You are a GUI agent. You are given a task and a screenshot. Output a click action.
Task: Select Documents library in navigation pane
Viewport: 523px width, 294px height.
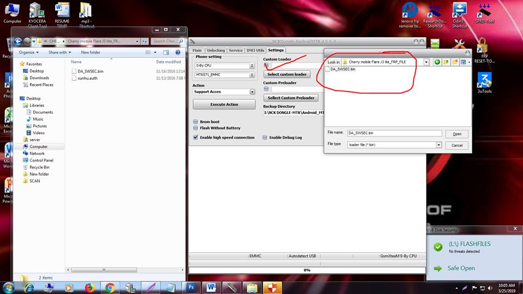point(42,112)
